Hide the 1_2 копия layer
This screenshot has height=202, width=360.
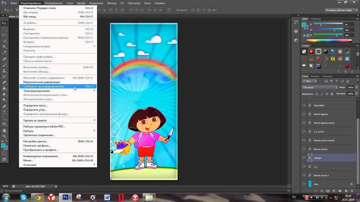coord(304,131)
